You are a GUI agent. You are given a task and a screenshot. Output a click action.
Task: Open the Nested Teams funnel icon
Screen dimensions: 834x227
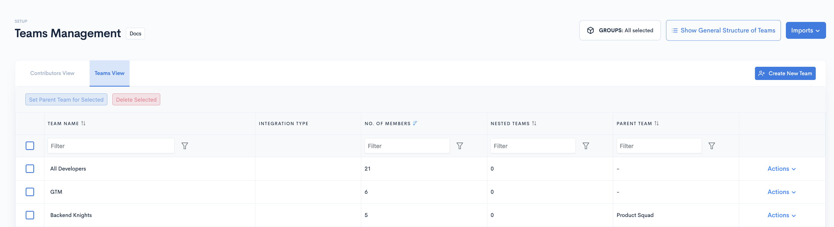[x=586, y=146]
